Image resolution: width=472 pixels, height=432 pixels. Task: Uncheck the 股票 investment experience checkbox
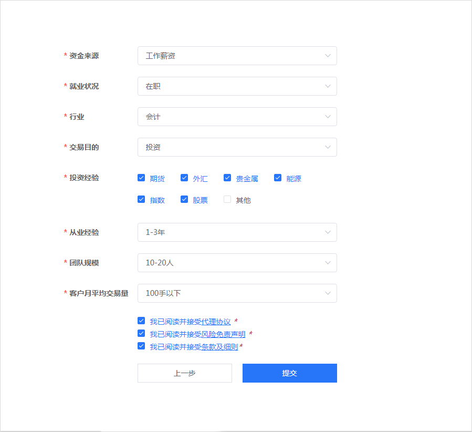184,199
